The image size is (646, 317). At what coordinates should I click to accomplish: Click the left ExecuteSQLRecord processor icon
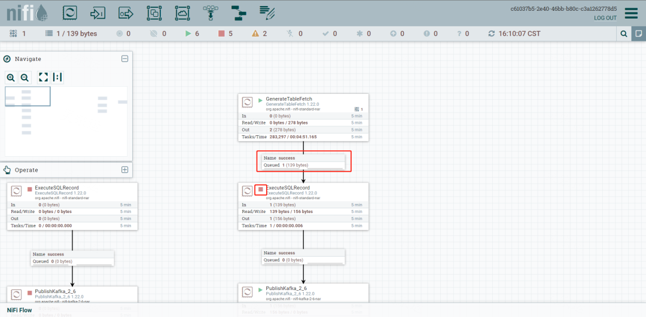point(17,191)
